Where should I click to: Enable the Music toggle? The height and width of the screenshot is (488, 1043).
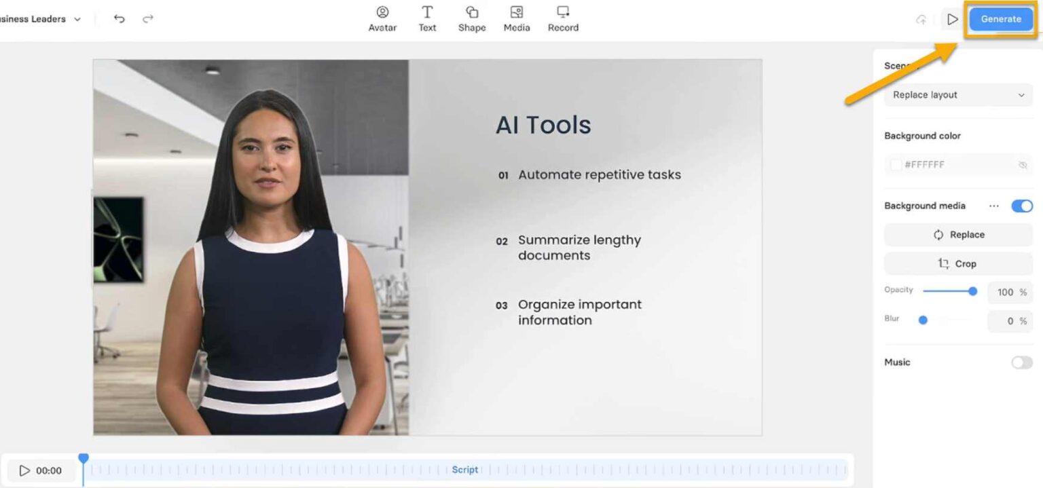coord(1021,362)
